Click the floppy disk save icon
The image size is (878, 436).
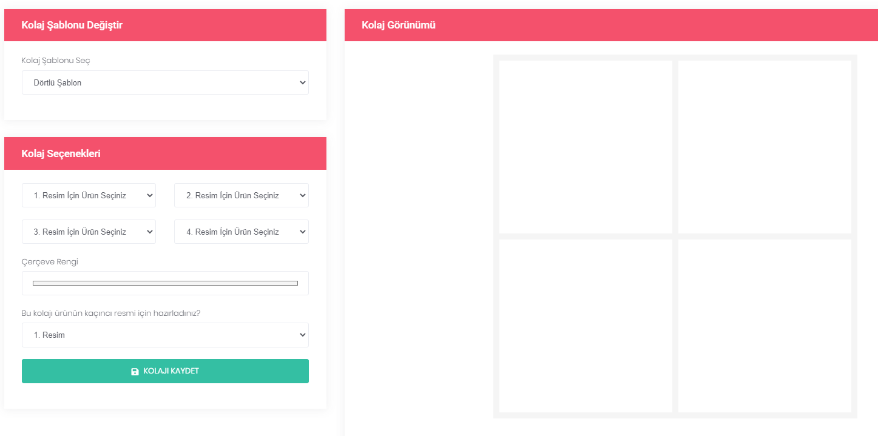tap(135, 371)
